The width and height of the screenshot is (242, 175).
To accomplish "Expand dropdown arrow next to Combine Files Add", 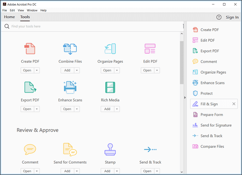I will tap(77, 70).
